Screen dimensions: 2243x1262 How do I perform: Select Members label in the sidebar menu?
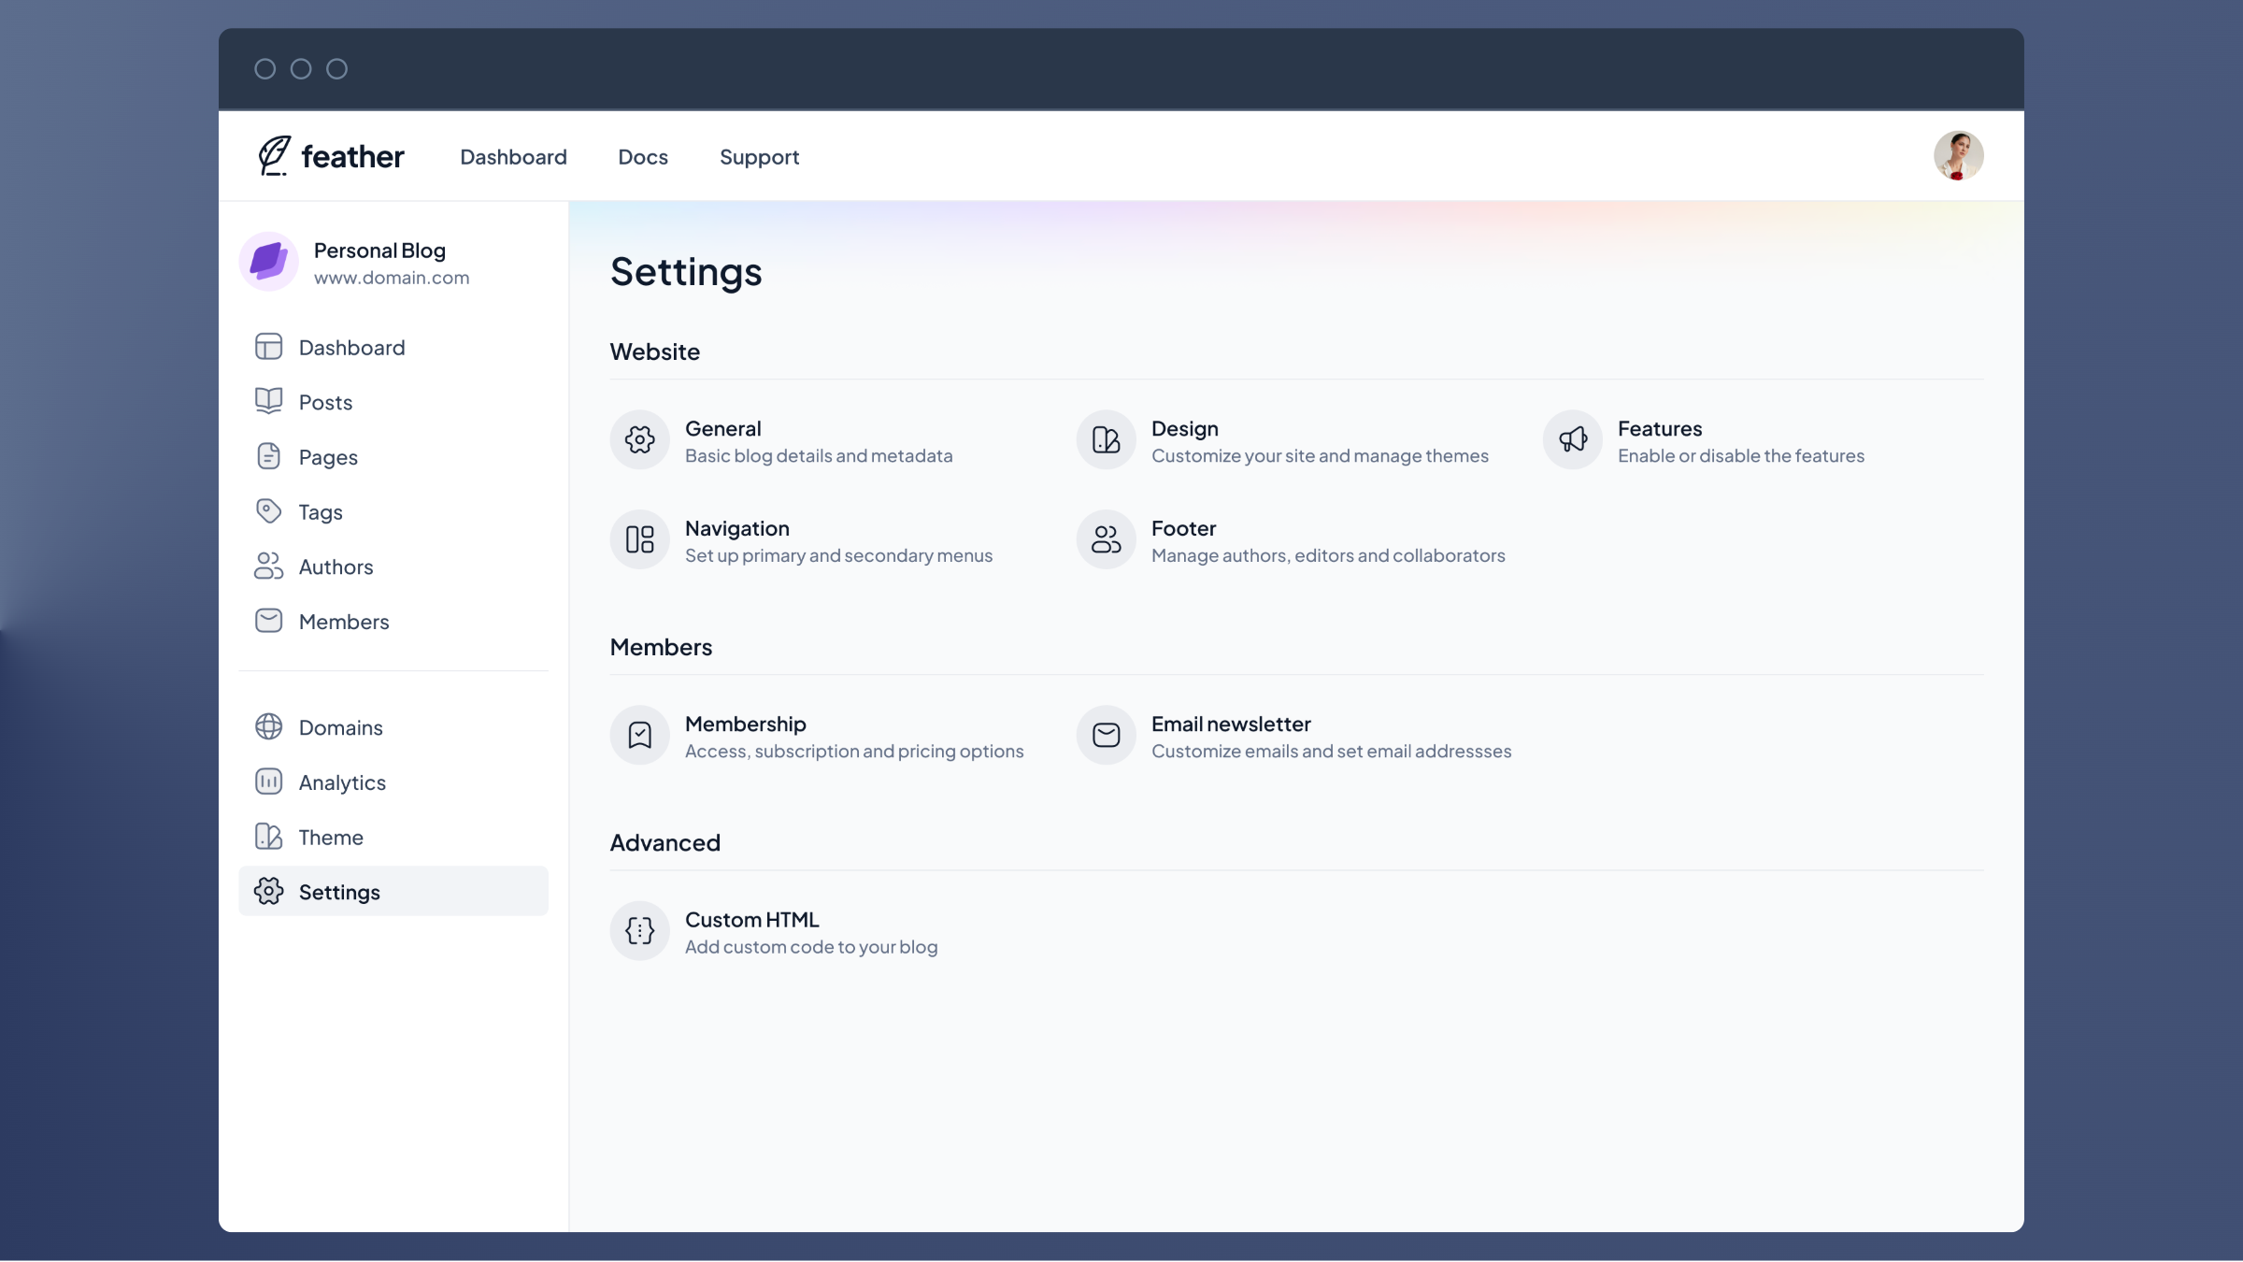344,623
